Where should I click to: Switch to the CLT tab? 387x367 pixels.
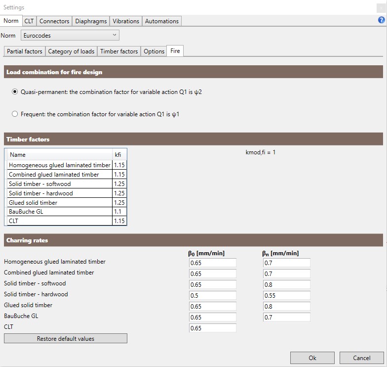(x=29, y=21)
